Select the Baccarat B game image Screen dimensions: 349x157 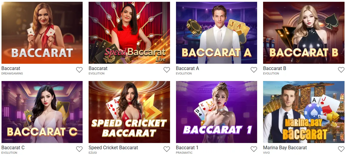[304, 33]
